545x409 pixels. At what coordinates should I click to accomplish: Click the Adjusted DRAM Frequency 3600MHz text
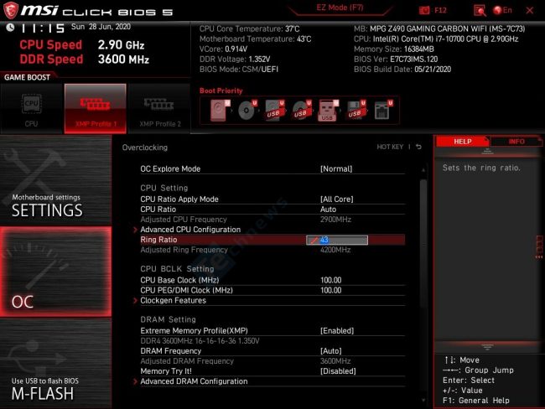click(x=335, y=361)
